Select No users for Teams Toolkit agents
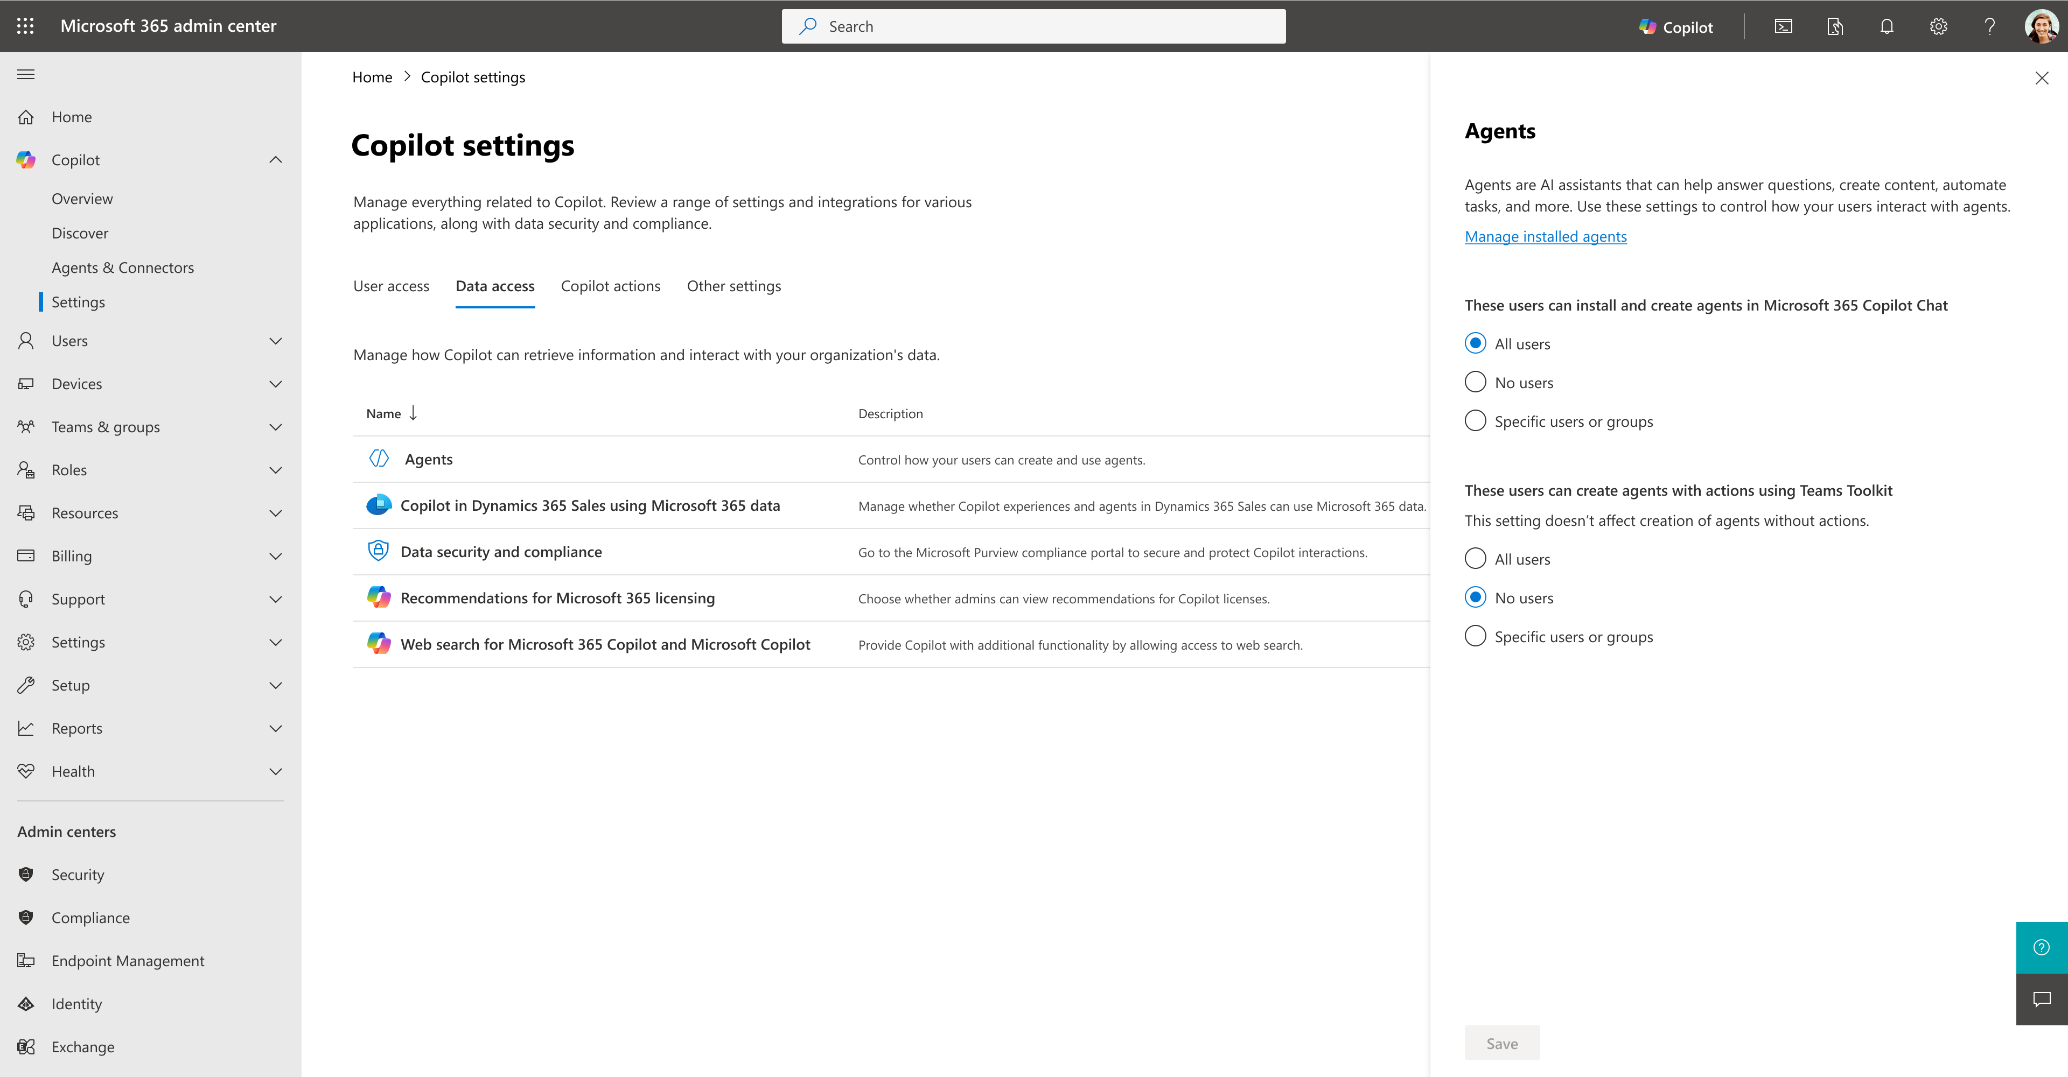Screen dimensions: 2068x1077 [x=1476, y=597]
